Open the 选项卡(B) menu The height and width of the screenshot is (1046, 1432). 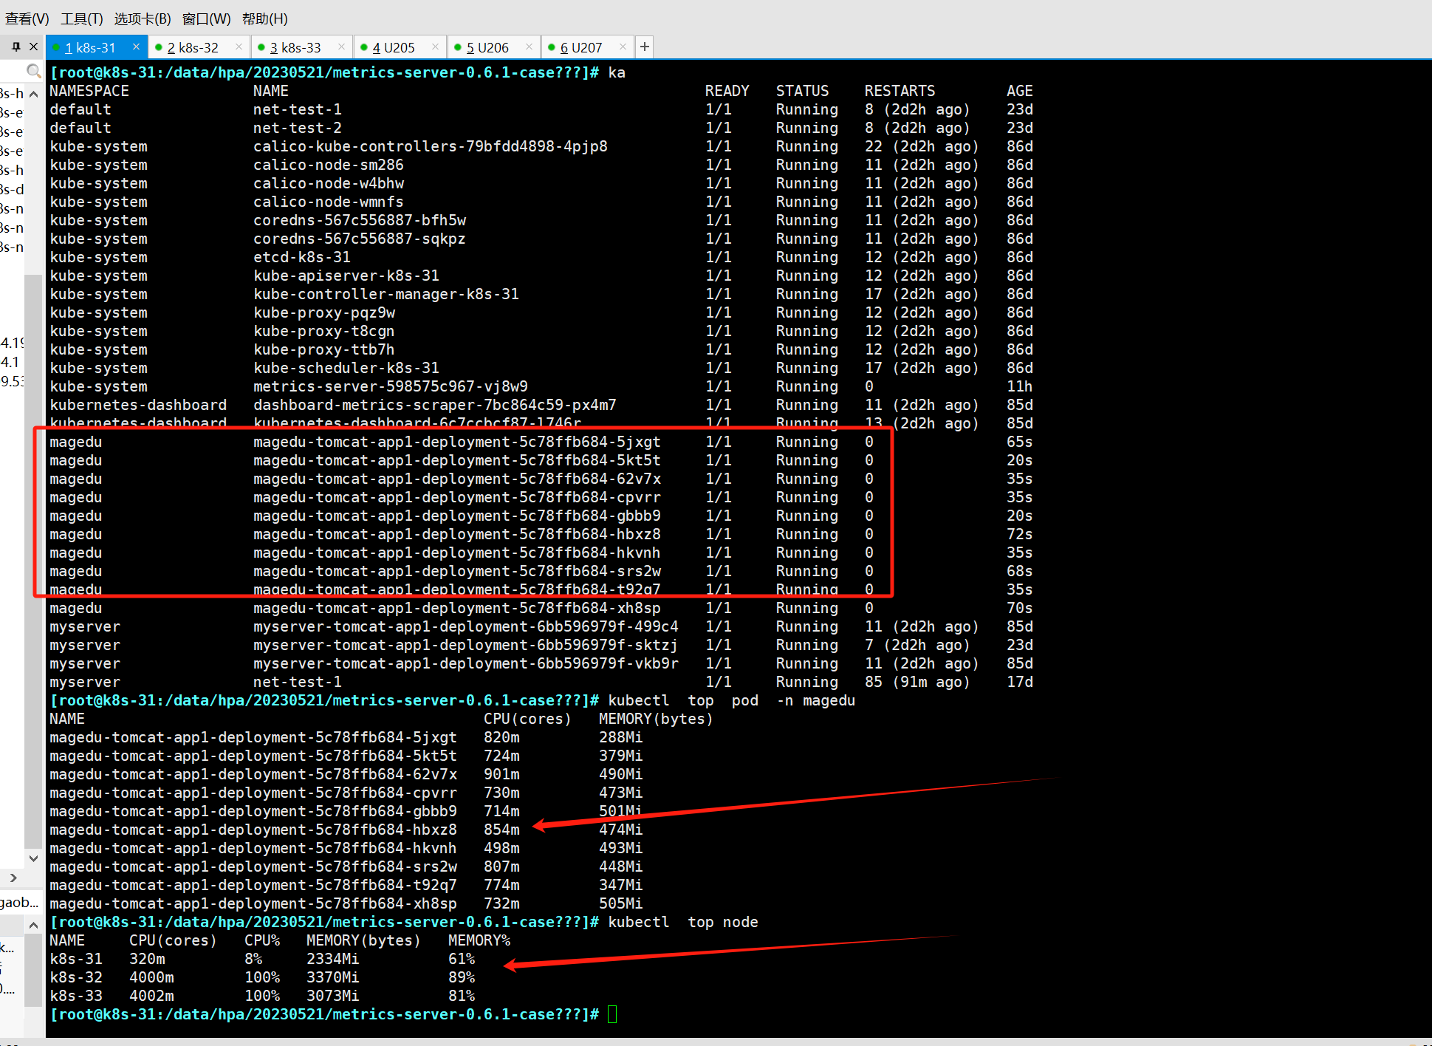[x=143, y=18]
